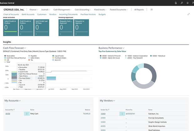This screenshot has width=194, height=131.
Task: Expand the Finance menu
Action: (34, 10)
